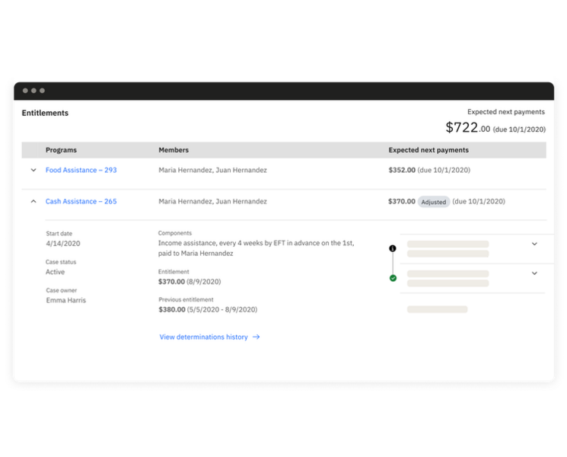Click case owner name Emma Harris
Image resolution: width=567 pixels, height=457 pixels.
point(65,300)
